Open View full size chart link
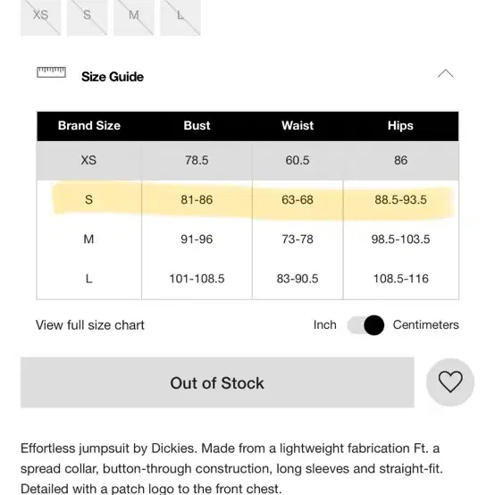 pyautogui.click(x=90, y=325)
